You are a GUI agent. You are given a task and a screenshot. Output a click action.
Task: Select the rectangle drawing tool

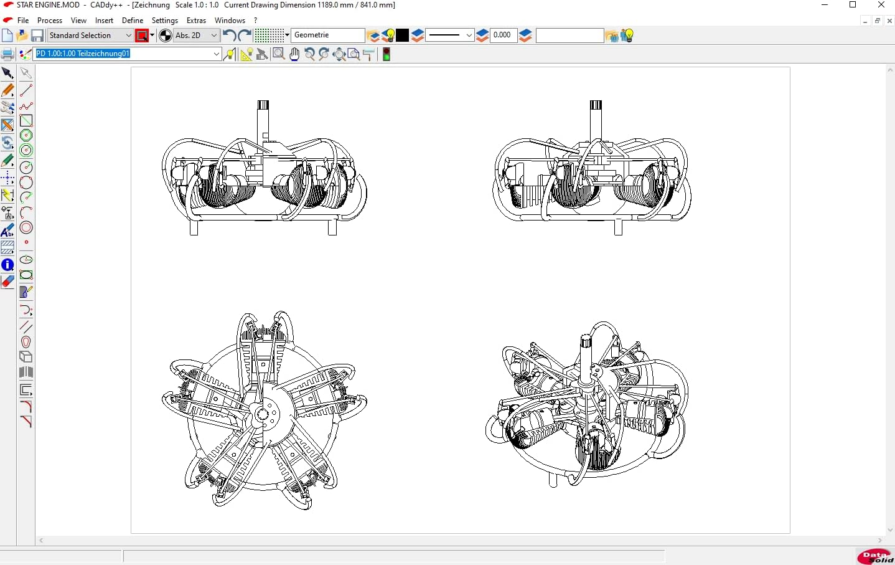pos(26,121)
